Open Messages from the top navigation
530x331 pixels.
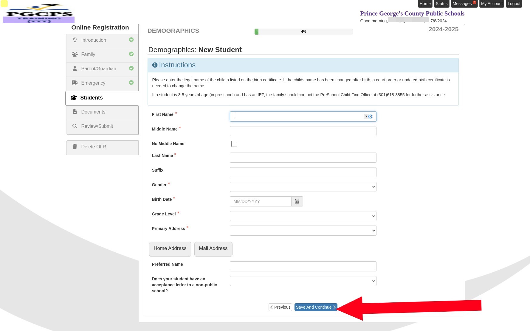462,4
